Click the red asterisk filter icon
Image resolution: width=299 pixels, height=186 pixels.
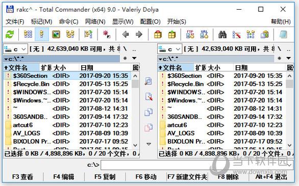click(x=107, y=35)
